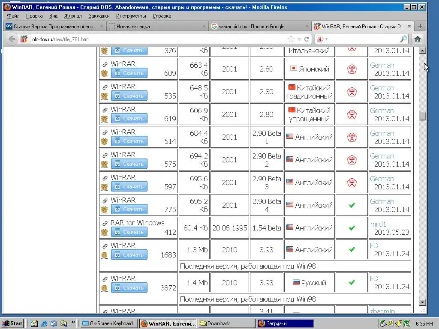This screenshot has height=329, width=439.
Task: Switch to the Загрузки taskbar window
Action: [x=285, y=323]
